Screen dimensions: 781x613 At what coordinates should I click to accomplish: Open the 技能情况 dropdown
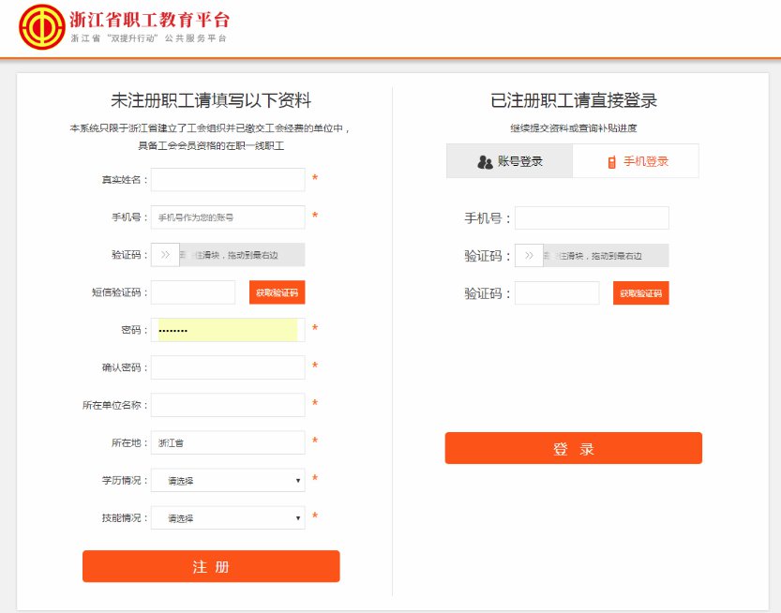tap(228, 518)
